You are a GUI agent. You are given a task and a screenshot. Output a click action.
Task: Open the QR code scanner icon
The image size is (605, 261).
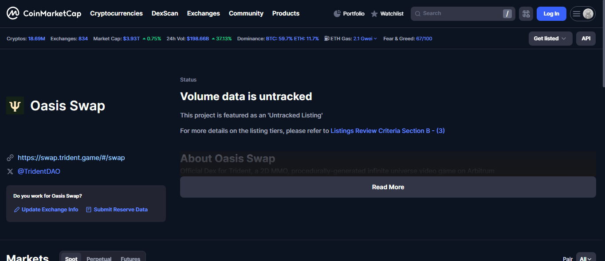coord(526,13)
